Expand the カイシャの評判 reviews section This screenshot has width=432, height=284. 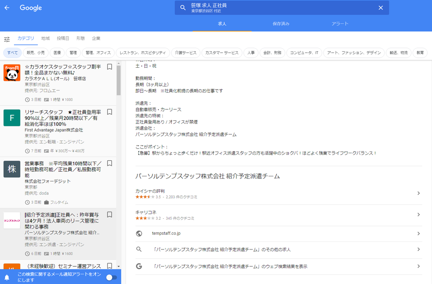pos(418,193)
